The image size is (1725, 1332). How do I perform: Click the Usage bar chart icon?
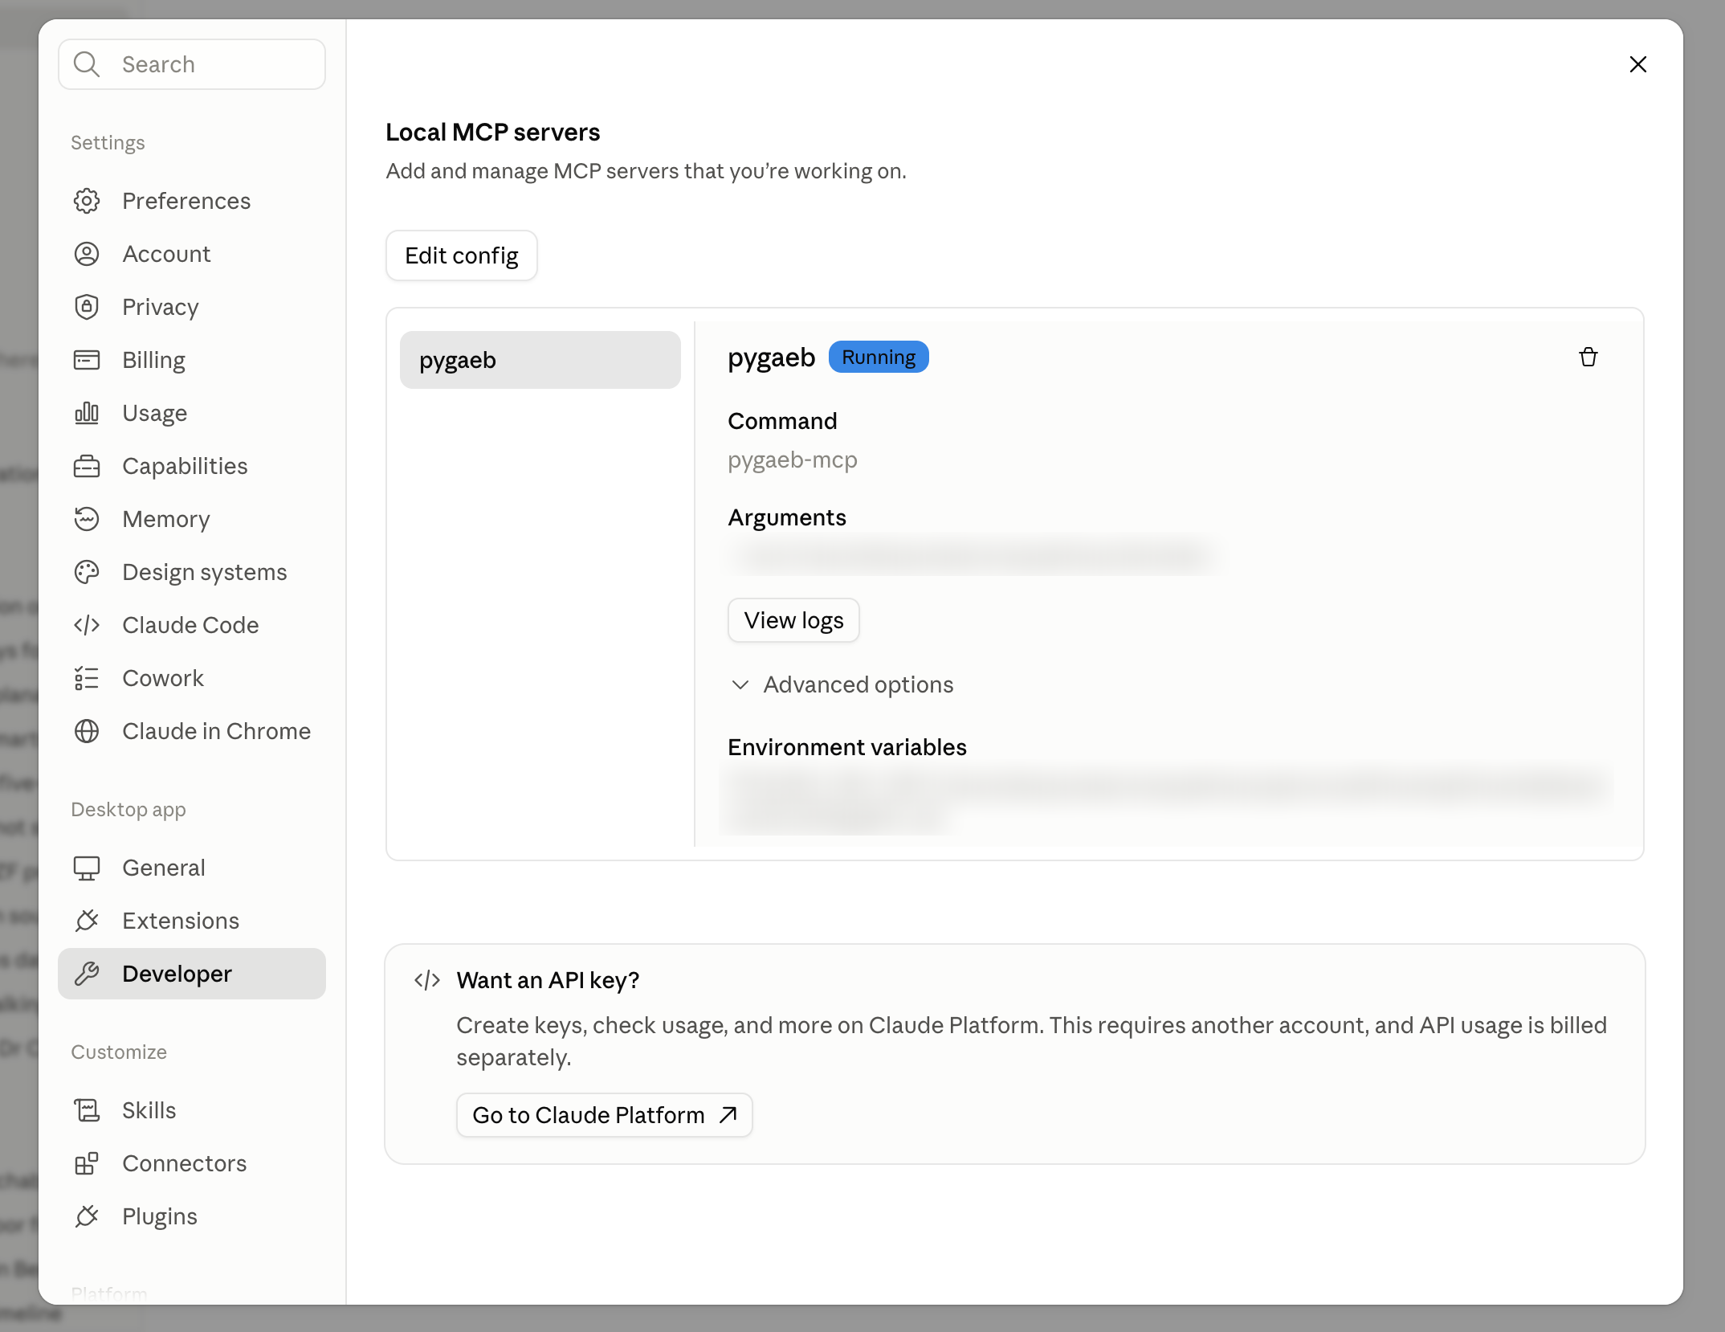pyautogui.click(x=87, y=413)
